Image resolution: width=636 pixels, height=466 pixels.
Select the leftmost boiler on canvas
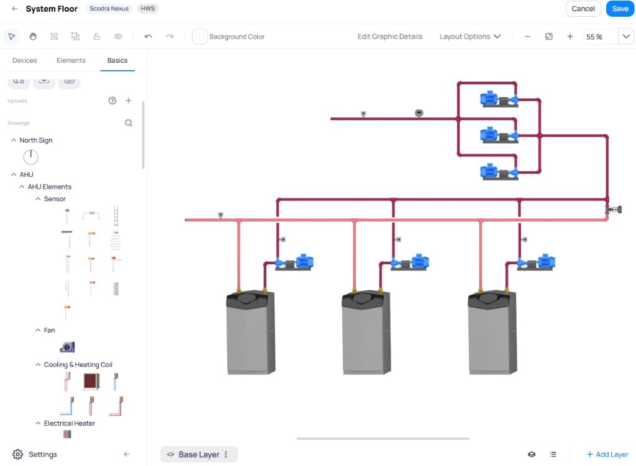pyautogui.click(x=251, y=332)
